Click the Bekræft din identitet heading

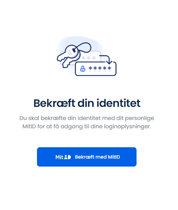pyautogui.click(x=87, y=103)
